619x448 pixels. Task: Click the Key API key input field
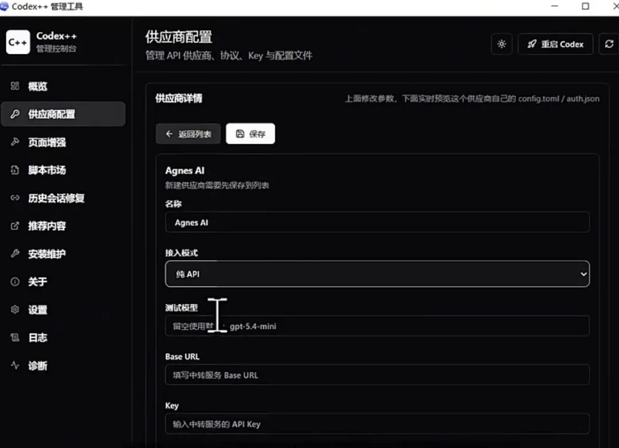[377, 424]
